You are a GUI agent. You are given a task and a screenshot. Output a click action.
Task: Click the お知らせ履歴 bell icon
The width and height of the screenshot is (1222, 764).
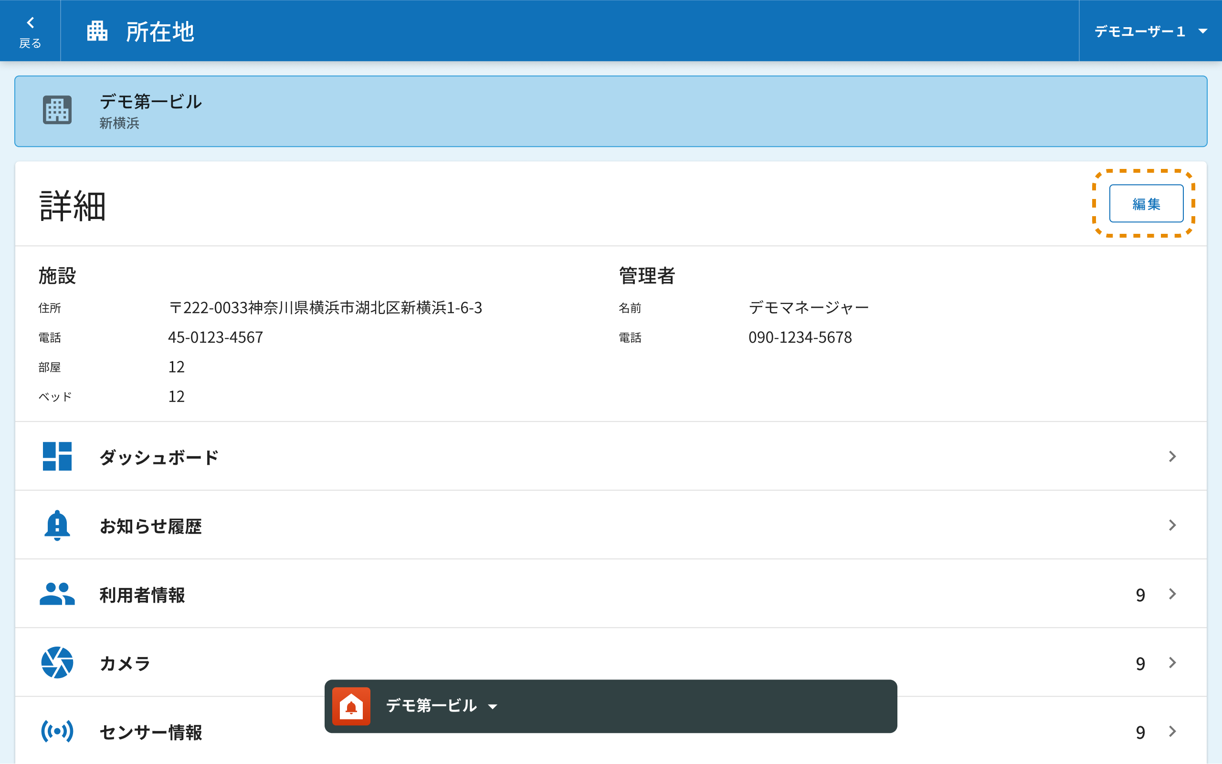pos(57,525)
